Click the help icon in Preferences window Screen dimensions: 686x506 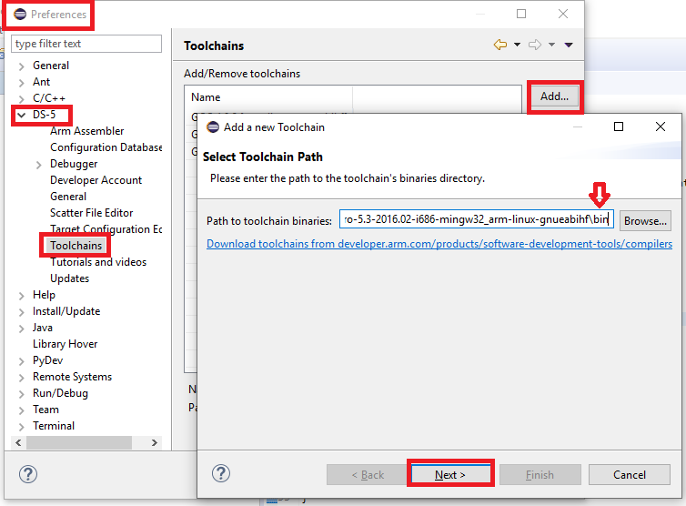pos(28,474)
